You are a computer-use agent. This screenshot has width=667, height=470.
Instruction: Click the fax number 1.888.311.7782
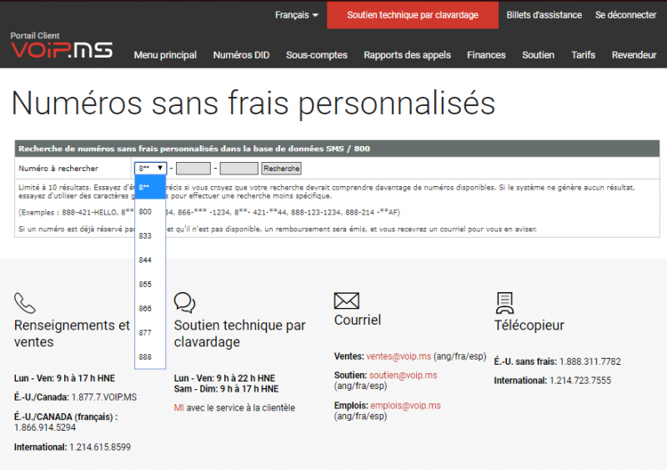[x=590, y=361]
